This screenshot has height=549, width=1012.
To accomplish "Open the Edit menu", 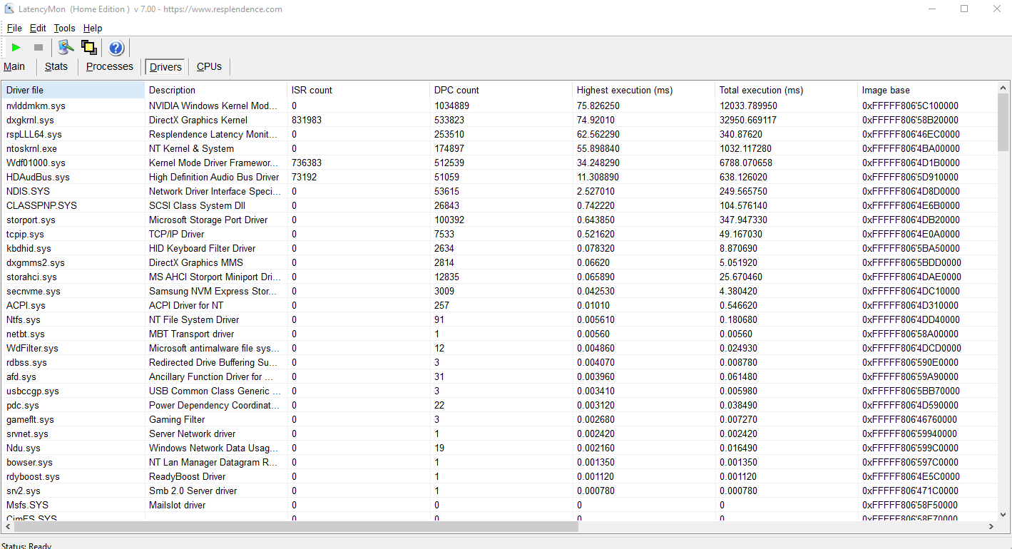I will (38, 29).
